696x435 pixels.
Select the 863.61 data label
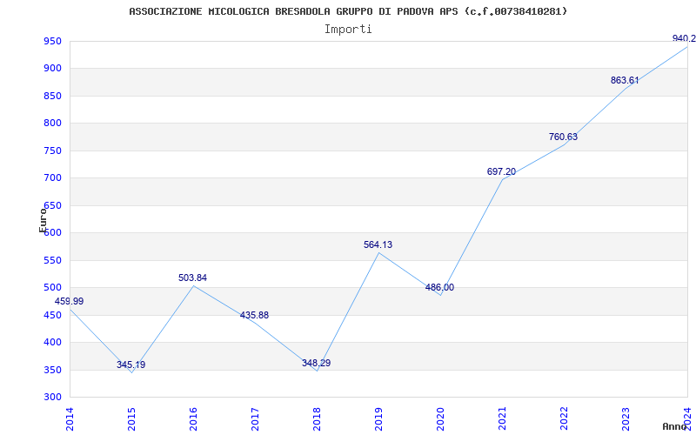click(625, 81)
